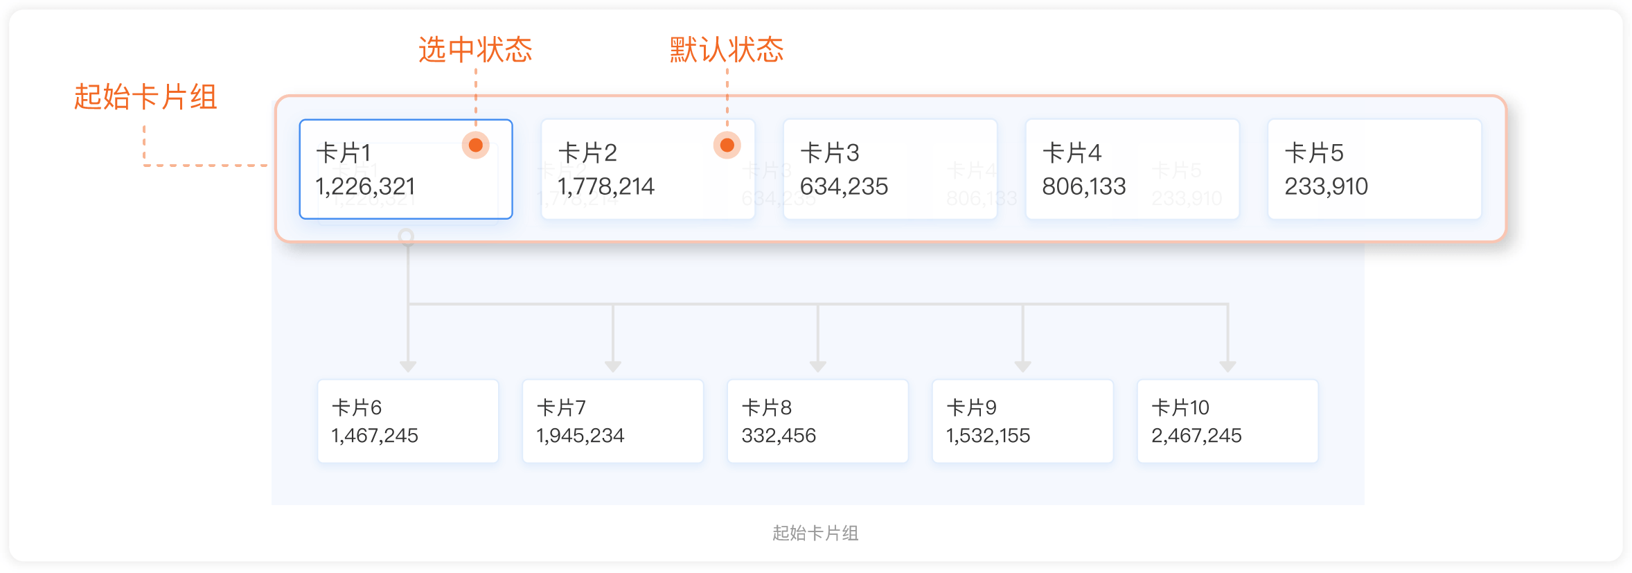
Task: Click the arrowhead pointing to 卡片6
Action: [408, 367]
